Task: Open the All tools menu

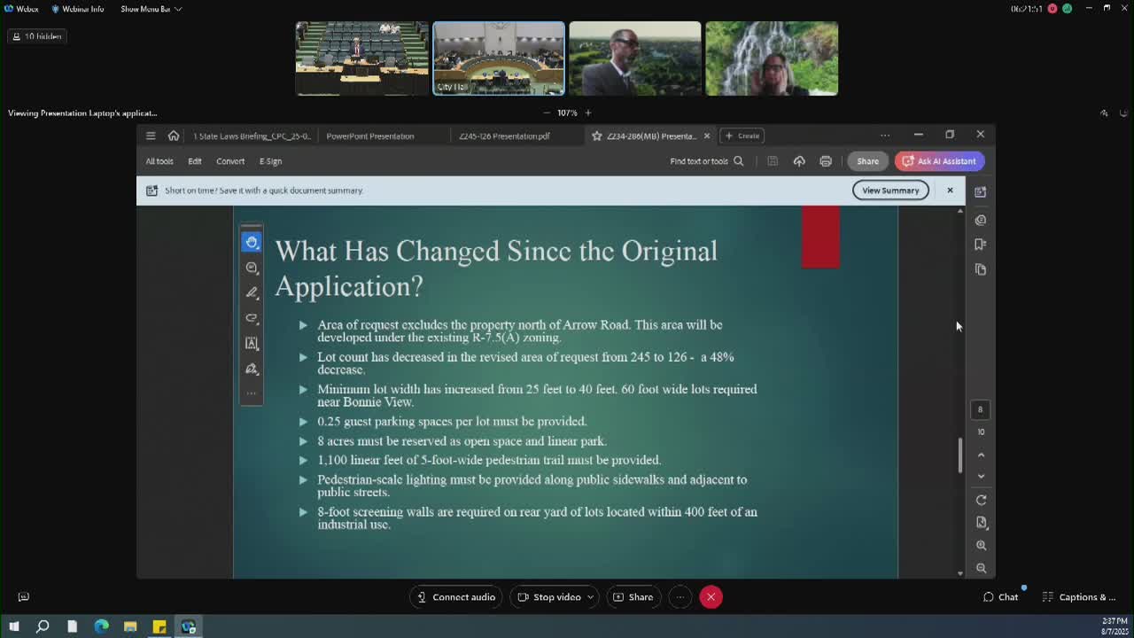Action: (x=159, y=161)
